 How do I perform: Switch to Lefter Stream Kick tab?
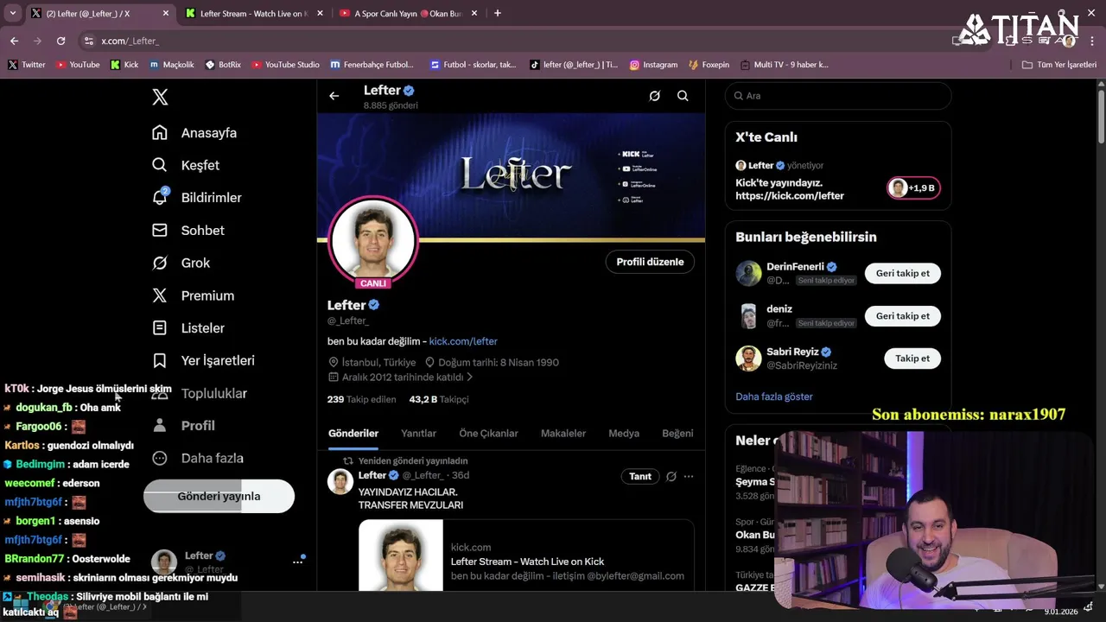[x=253, y=13]
